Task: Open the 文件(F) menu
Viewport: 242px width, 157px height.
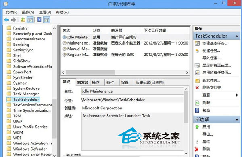Action: [11, 12]
